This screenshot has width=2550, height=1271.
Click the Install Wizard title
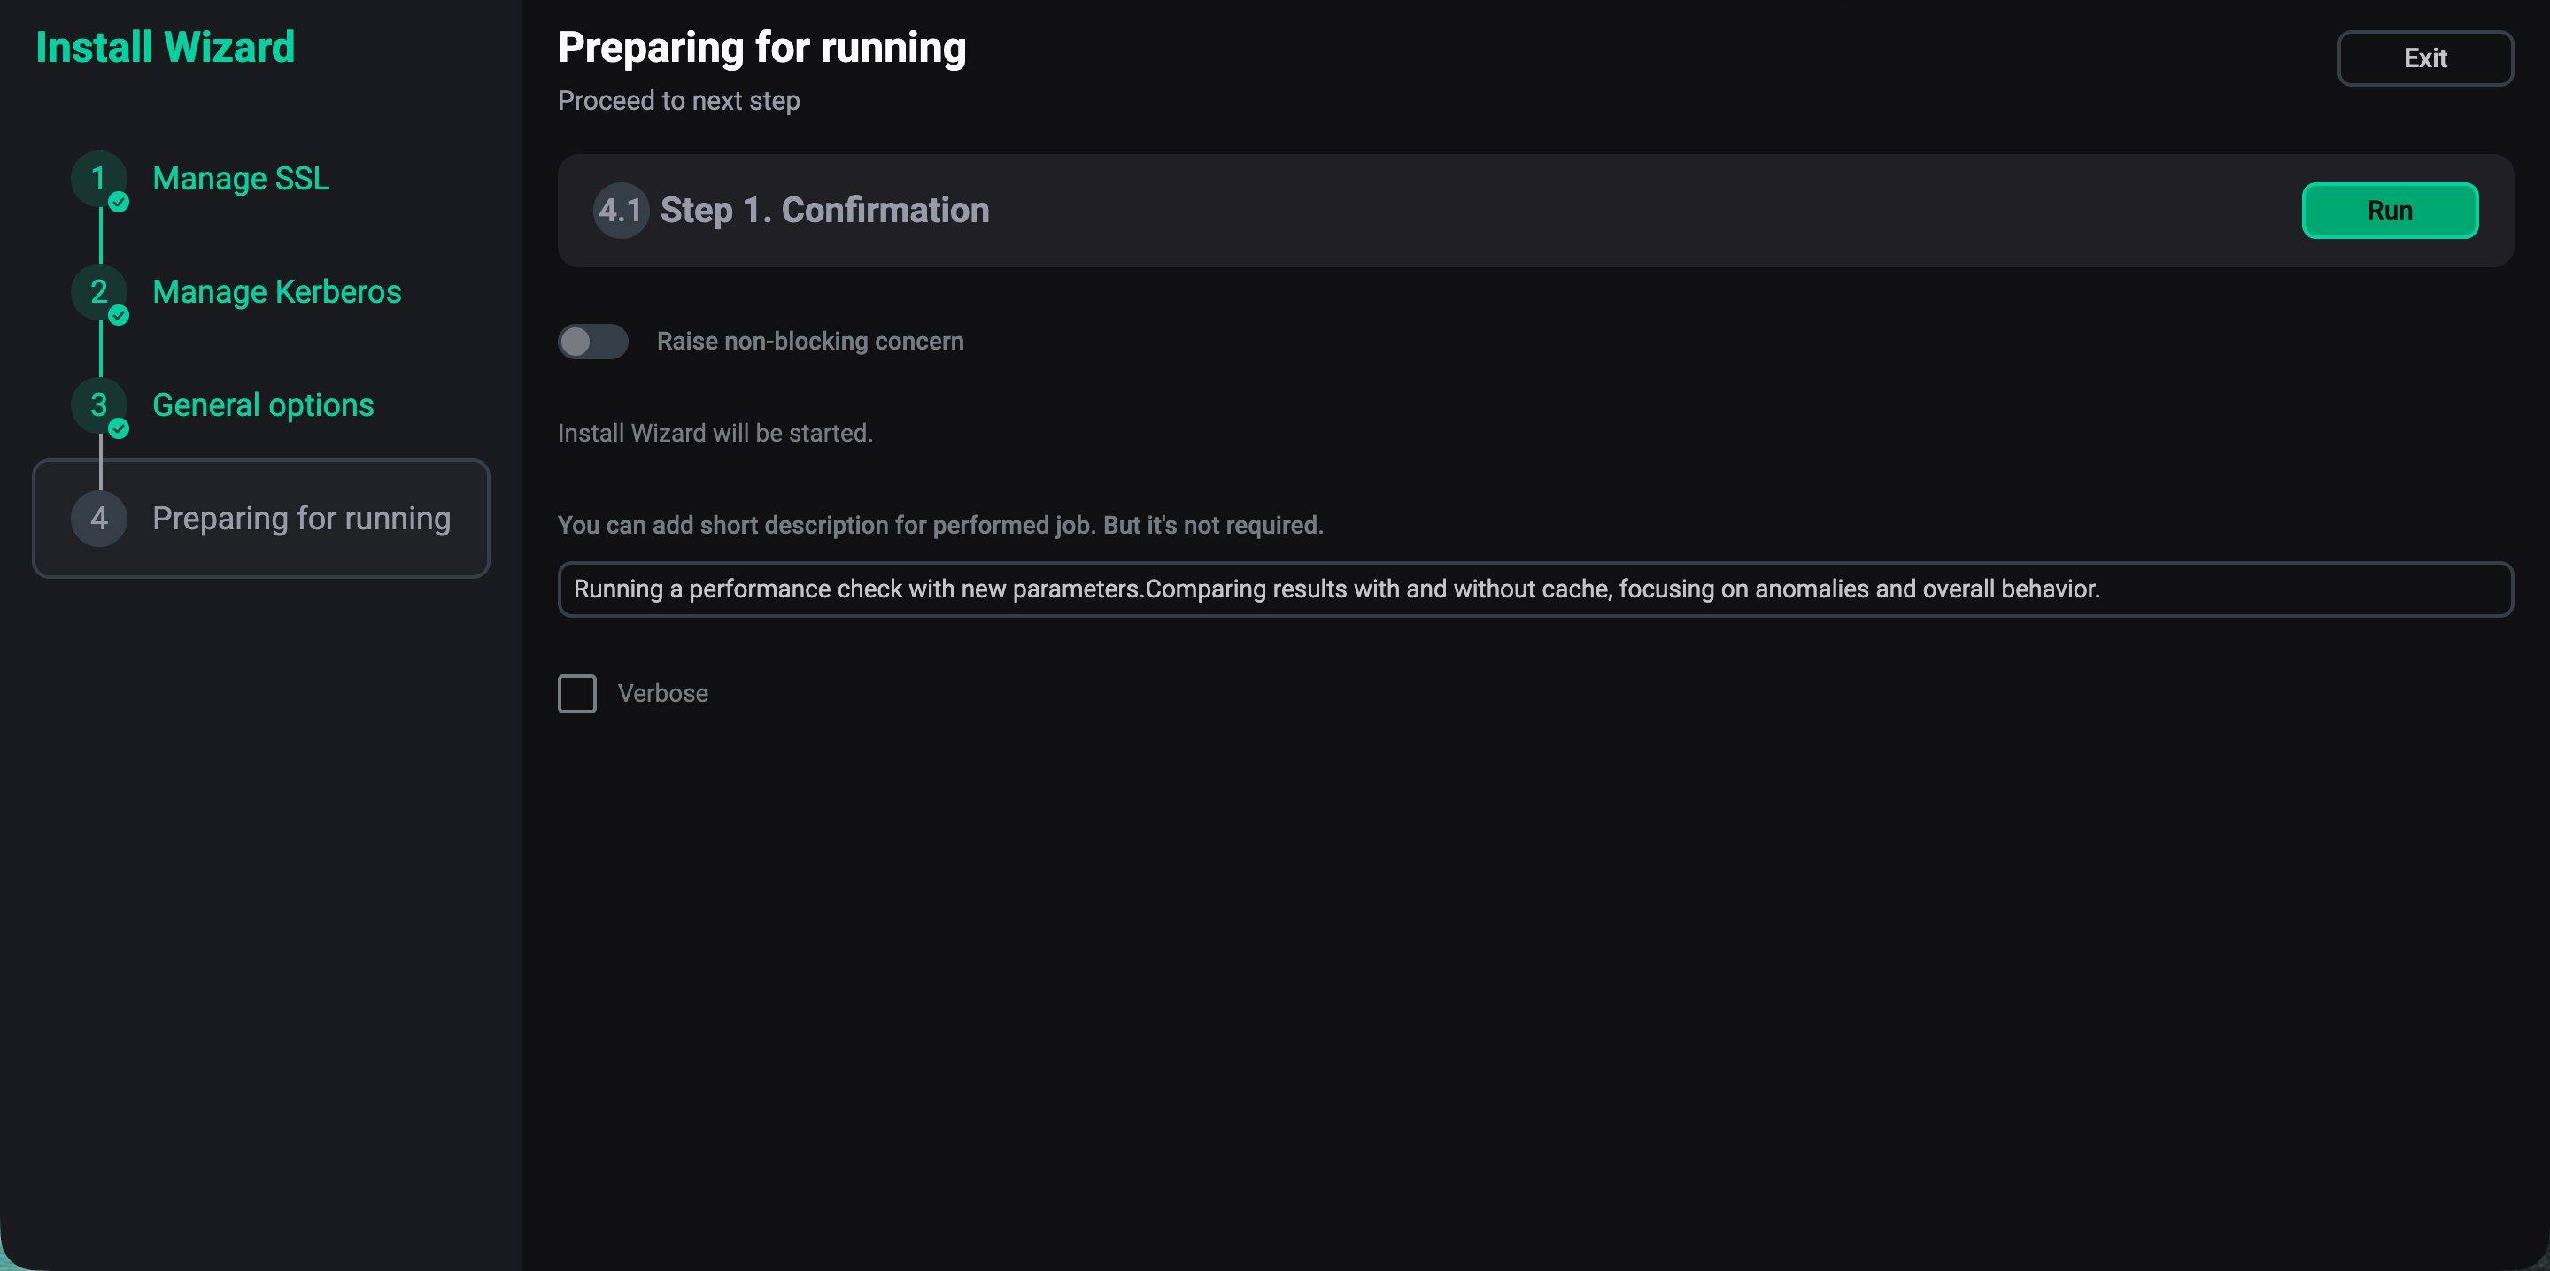(x=165, y=45)
